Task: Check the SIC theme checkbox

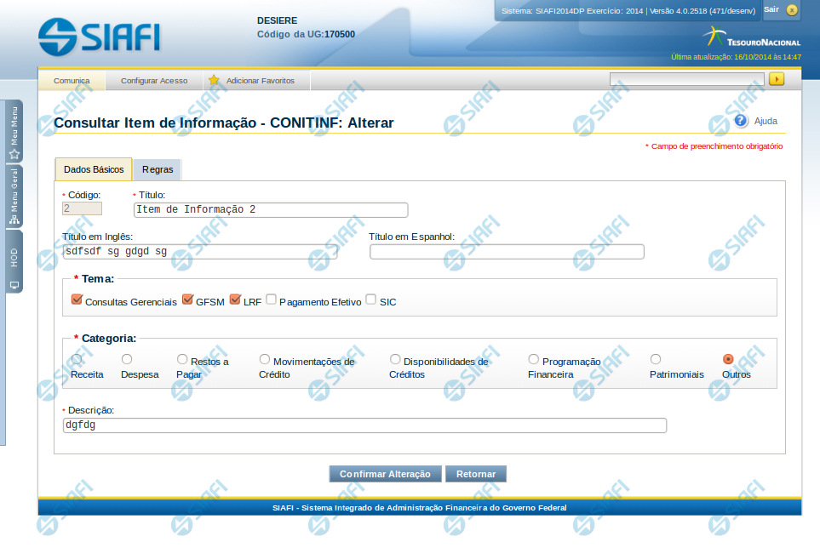Action: click(x=371, y=299)
